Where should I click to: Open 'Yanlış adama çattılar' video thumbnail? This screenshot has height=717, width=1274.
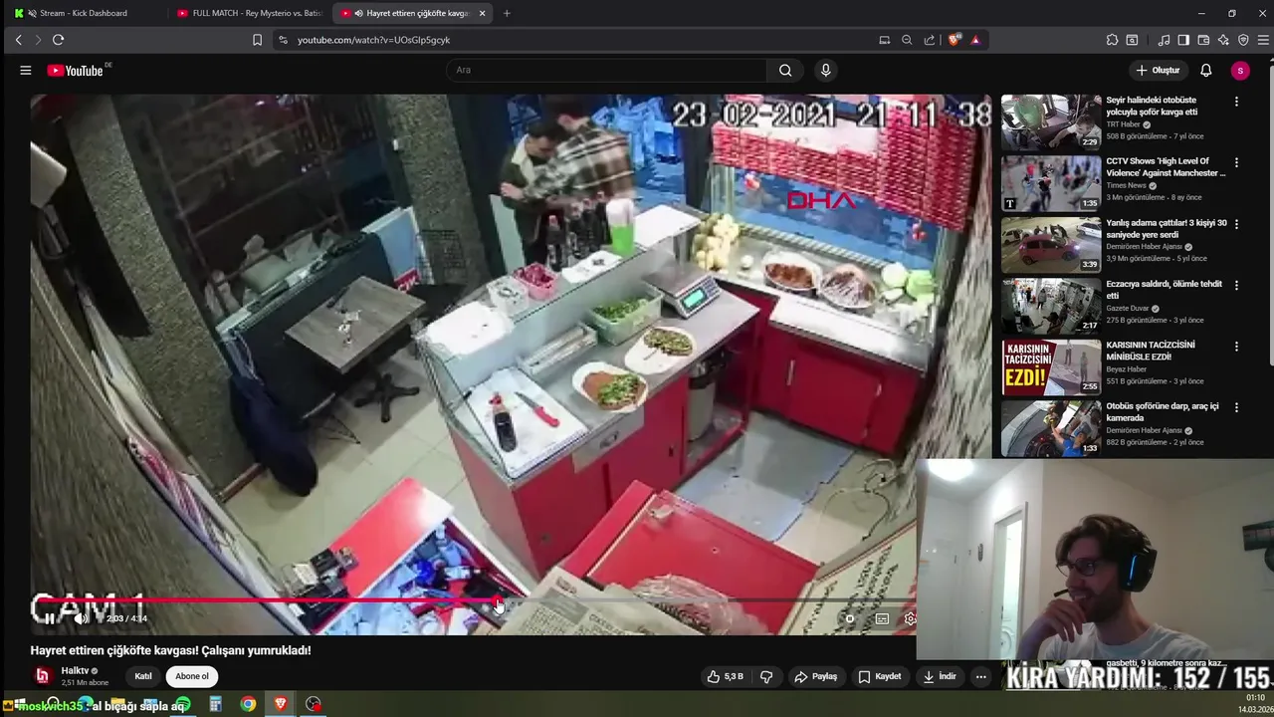1051,245
